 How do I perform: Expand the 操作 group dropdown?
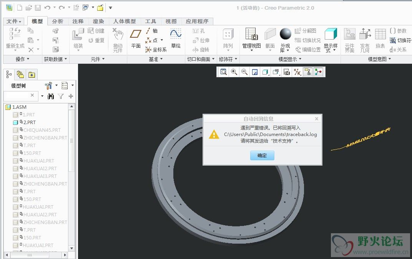[22, 59]
